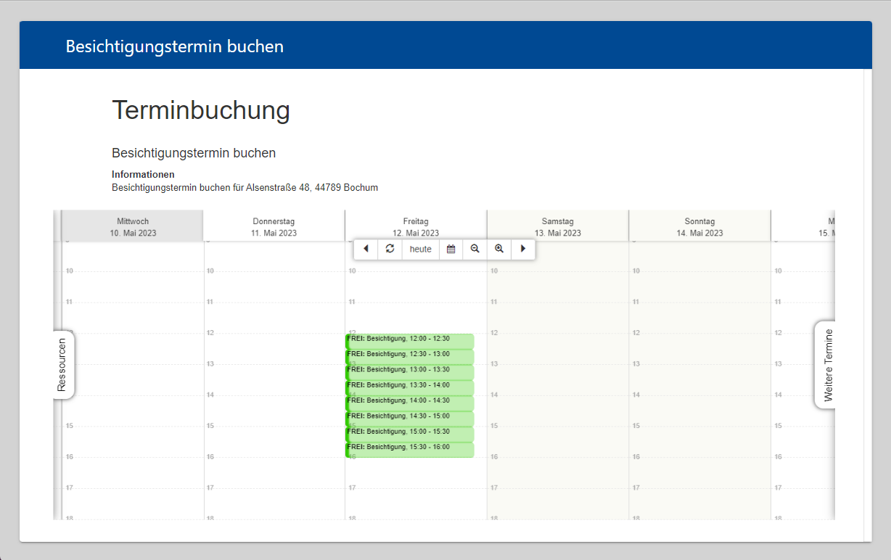Book the Besichtigung 12:30 - 13:00 slot

point(409,355)
